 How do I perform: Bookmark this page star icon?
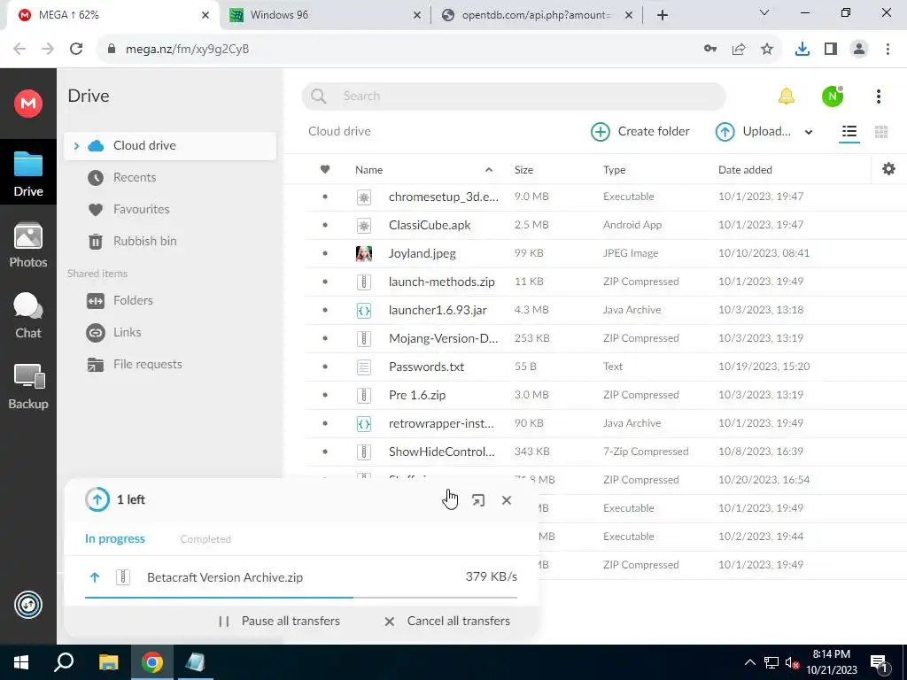[x=767, y=50]
